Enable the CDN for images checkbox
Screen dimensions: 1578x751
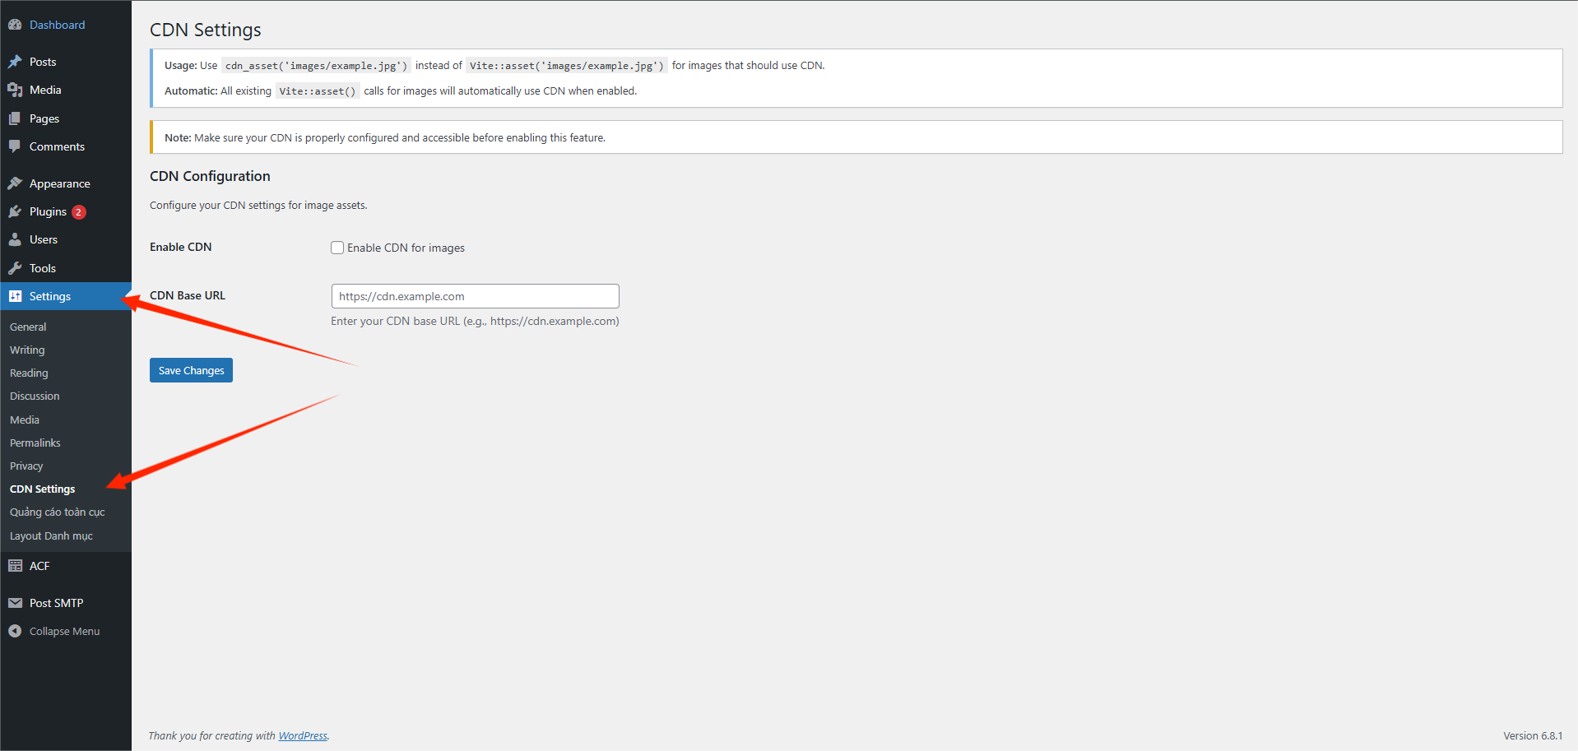[337, 248]
